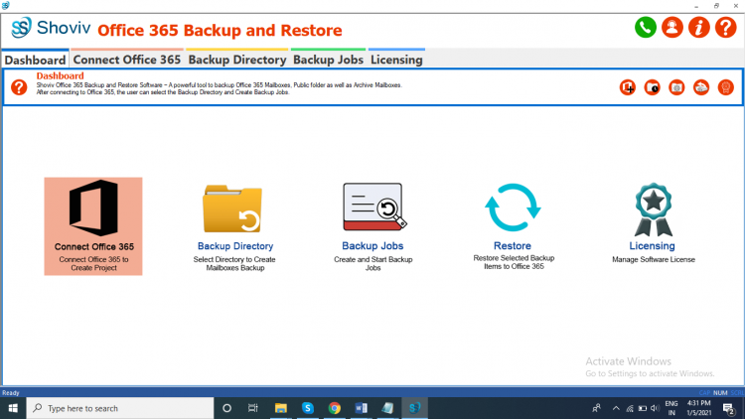The image size is (745, 419).
Task: Click the ENG IN language indicator
Action: pos(671,408)
